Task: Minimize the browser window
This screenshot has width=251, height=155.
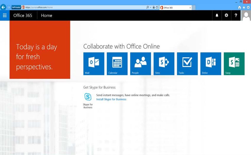Action: 236,2
